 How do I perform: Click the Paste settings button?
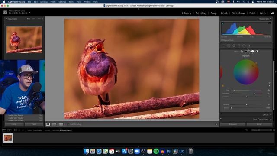pyautogui.click(x=34, y=124)
